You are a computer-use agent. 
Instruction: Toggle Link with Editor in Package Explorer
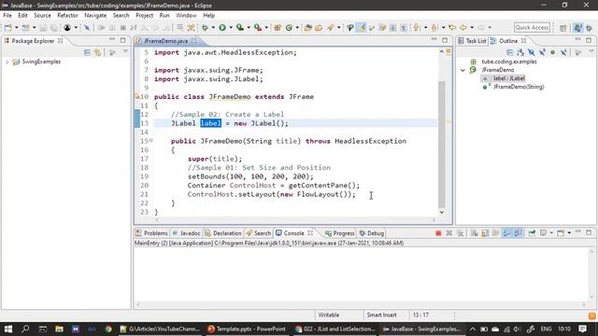(x=97, y=52)
